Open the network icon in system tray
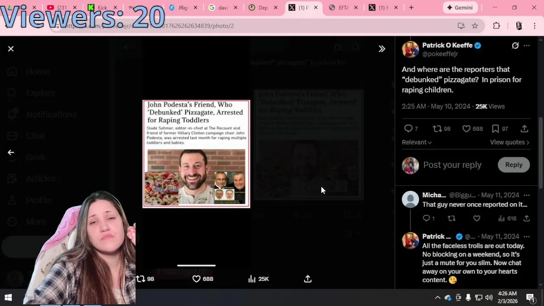 (479, 297)
